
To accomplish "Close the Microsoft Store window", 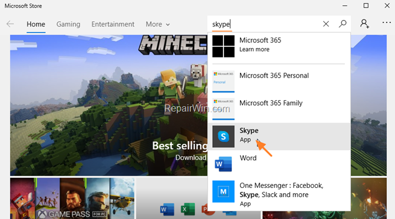I will point(387,5).
